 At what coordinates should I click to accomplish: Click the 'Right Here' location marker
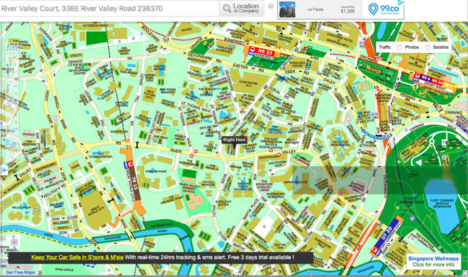(234, 140)
